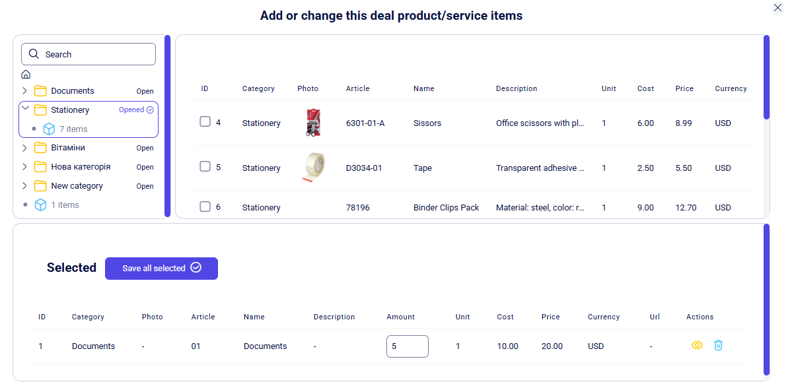Tick the checkbox for item ID 4
790x386 pixels.
tap(205, 121)
